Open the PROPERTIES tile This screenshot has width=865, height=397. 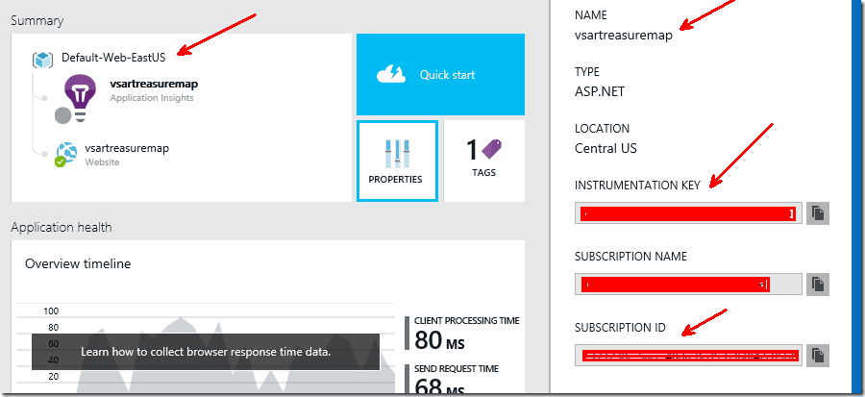pos(397,161)
